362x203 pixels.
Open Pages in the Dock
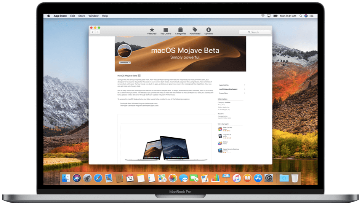205,178
